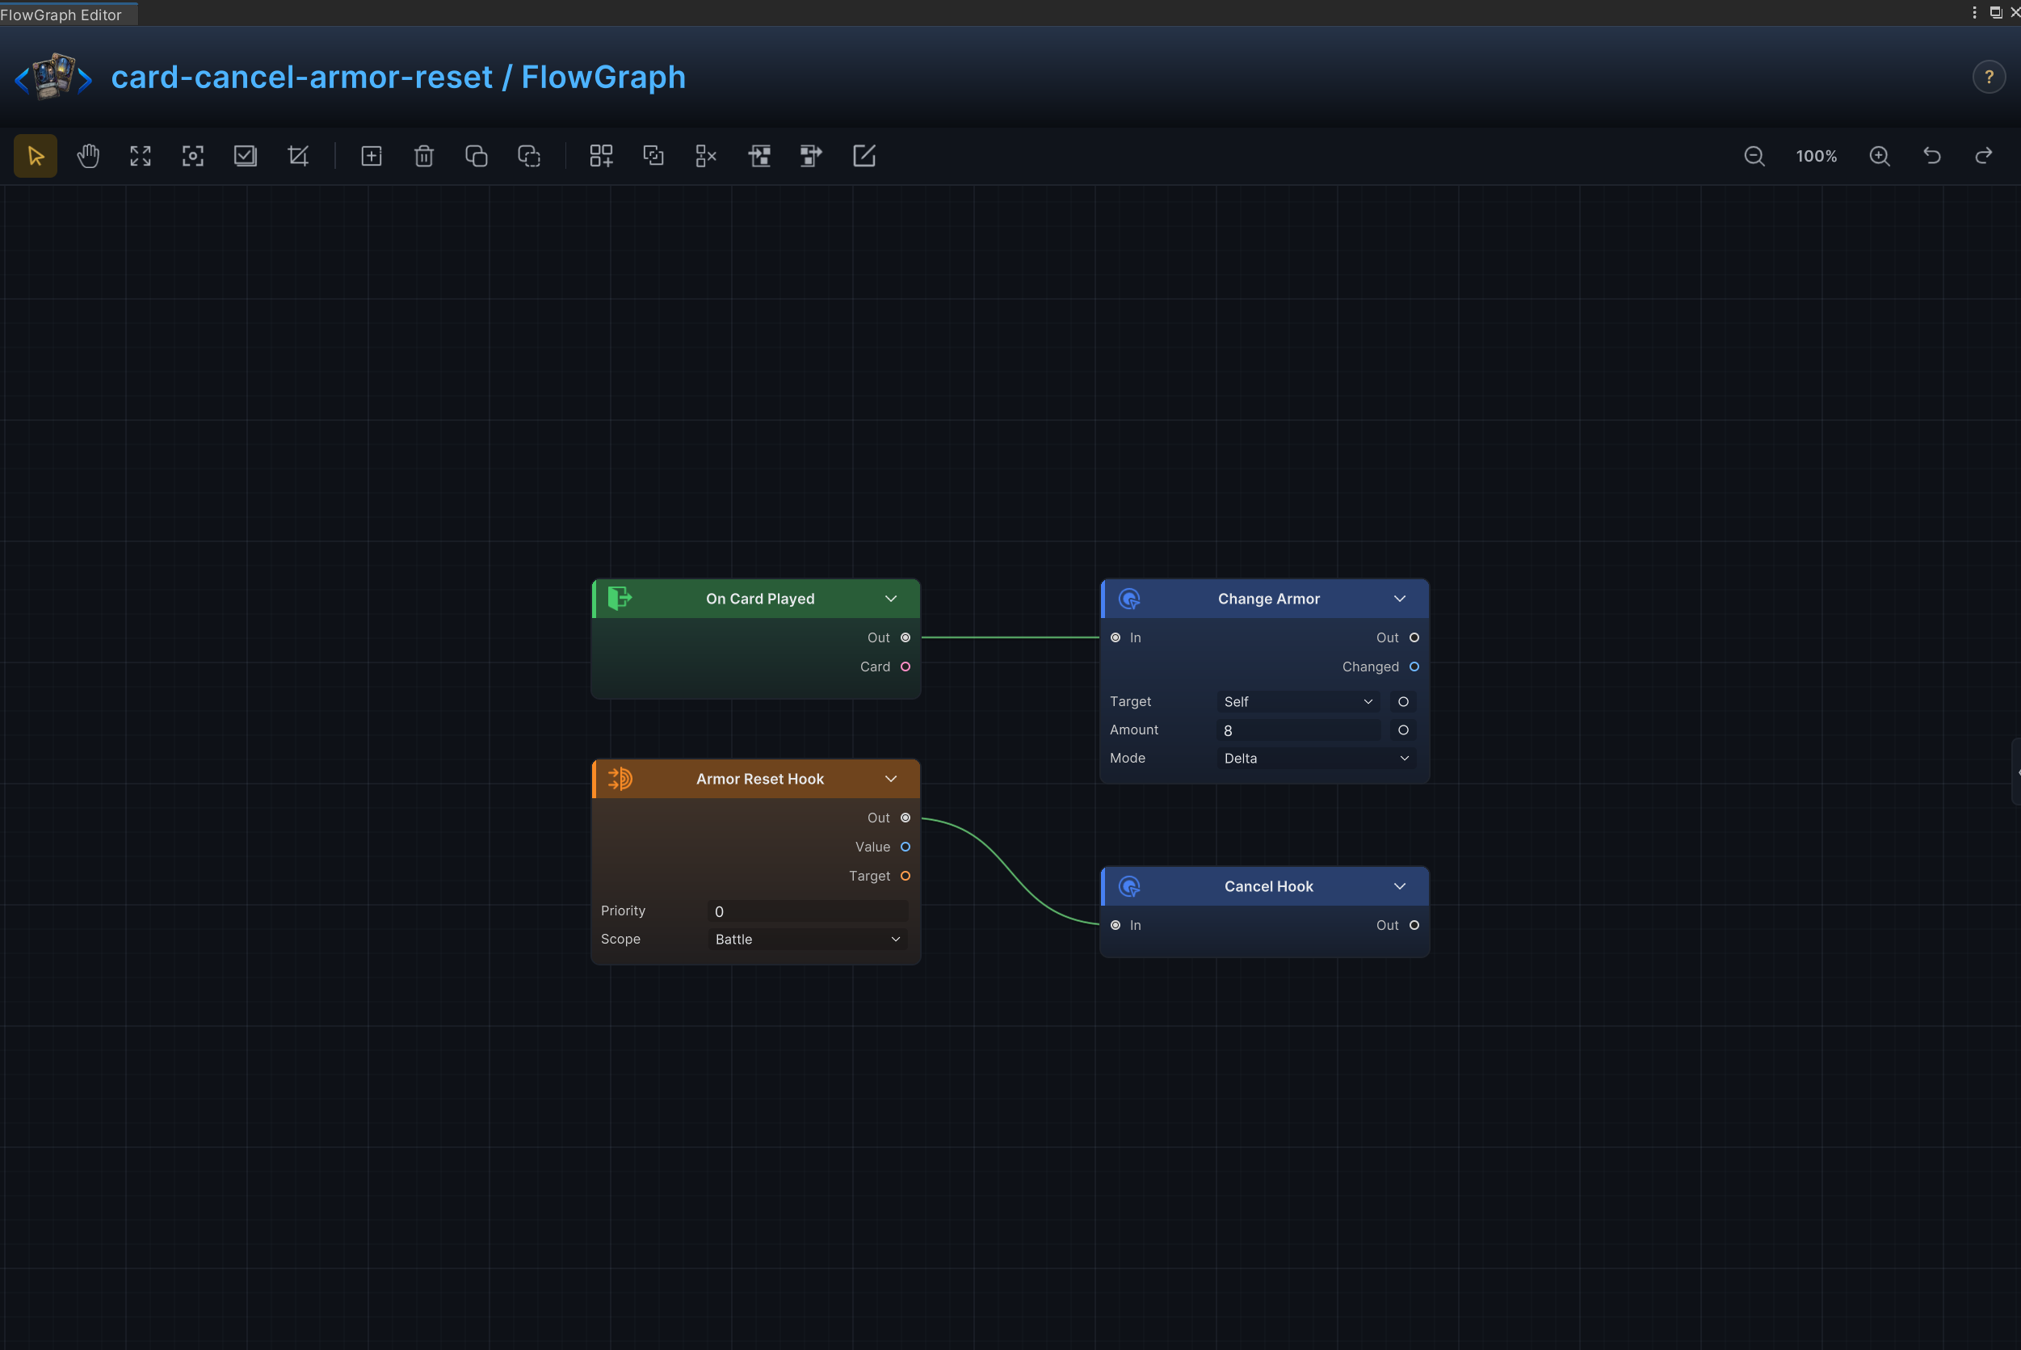2021x1350 pixels.
Task: Click the right angle bracket beside the logo
Action: point(84,80)
